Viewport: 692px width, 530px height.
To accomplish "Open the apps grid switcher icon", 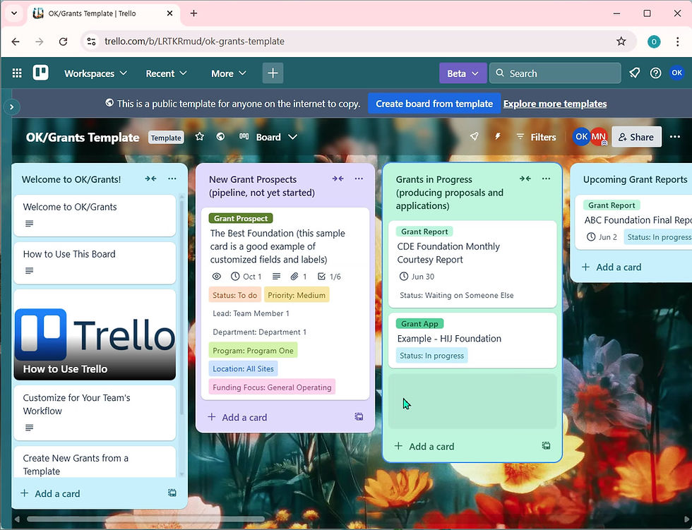I will [17, 73].
